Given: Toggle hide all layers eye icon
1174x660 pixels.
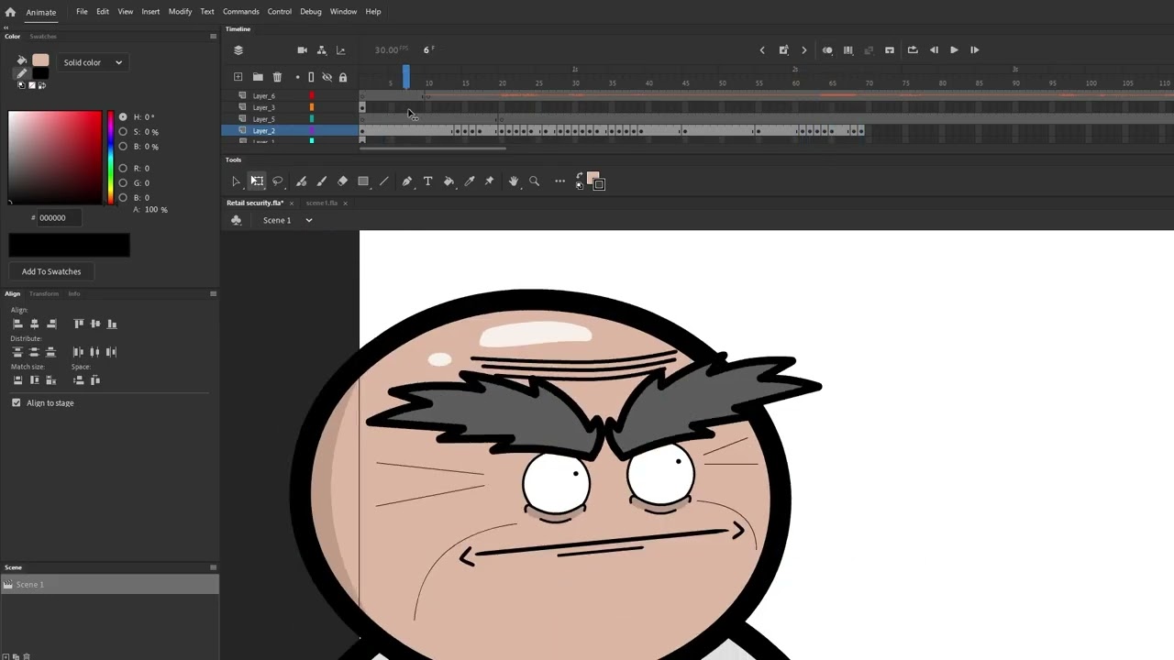Looking at the screenshot, I should 327,77.
